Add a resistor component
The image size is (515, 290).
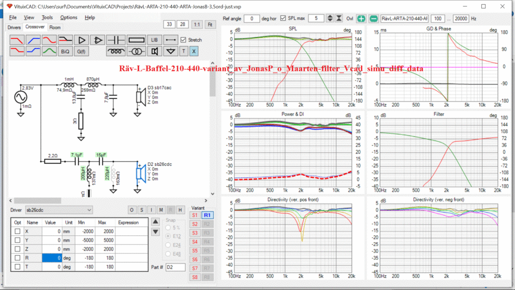(x=136, y=40)
